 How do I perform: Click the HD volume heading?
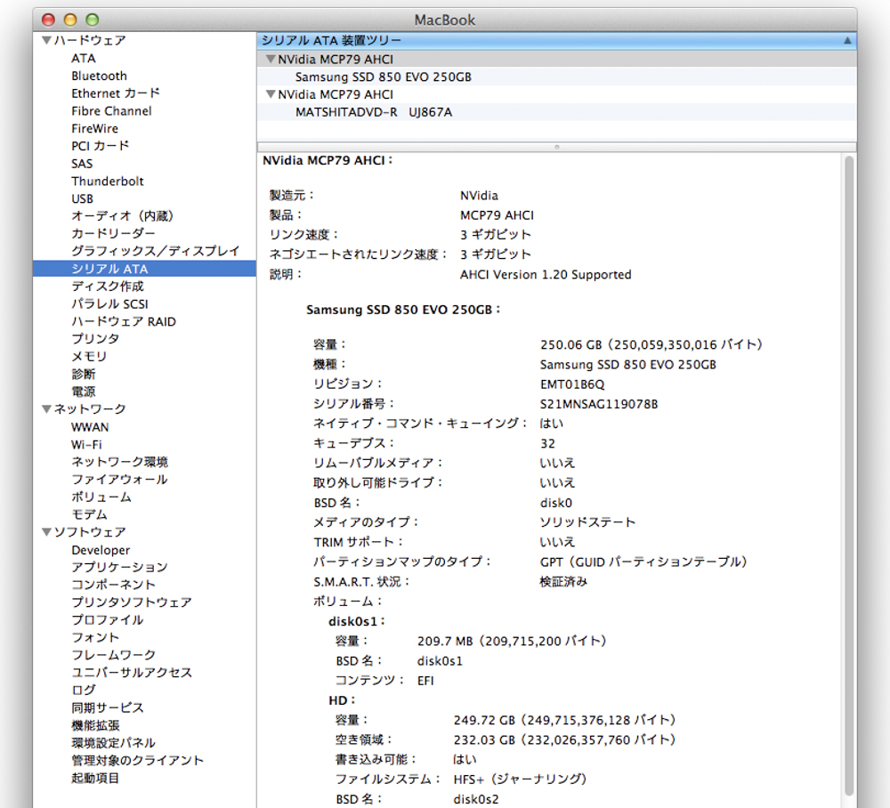343,700
